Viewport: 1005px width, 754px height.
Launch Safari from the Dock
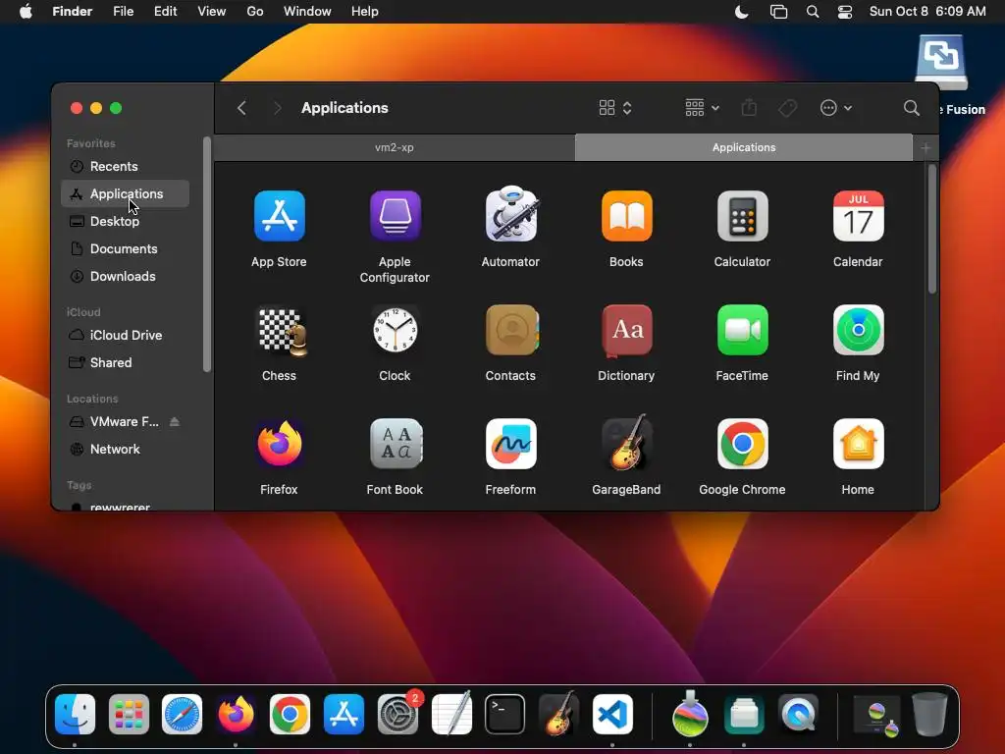coord(182,715)
